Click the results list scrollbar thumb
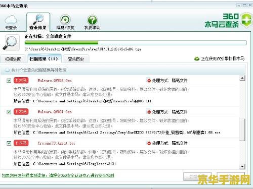This screenshot has height=189, width=253. 242,130
